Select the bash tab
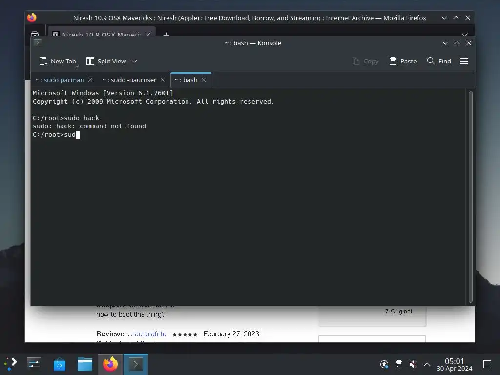The image size is (500, 375). tap(186, 80)
